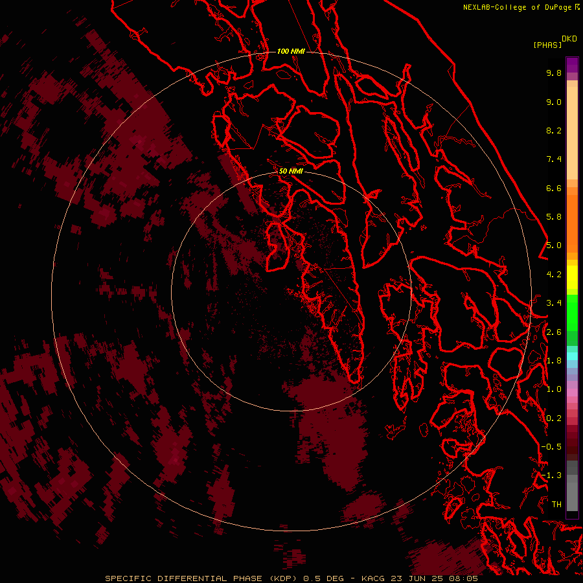Click the cyan segment of the color bar

[x=572, y=356]
